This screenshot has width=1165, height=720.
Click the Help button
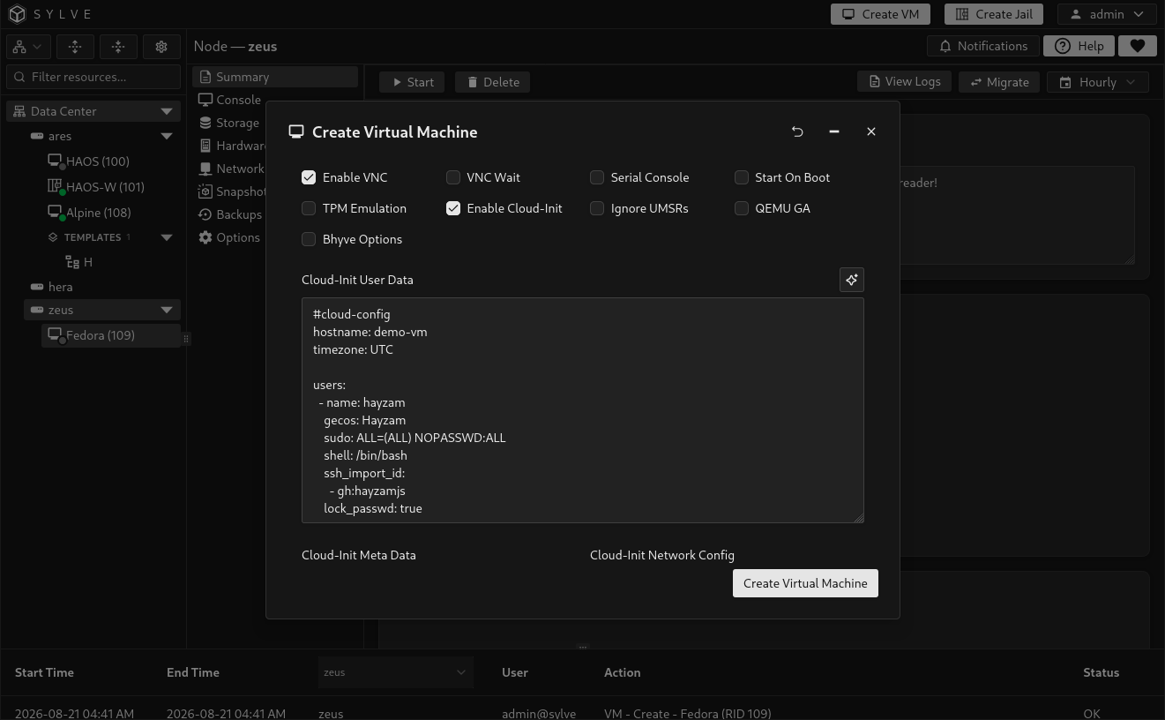point(1079,46)
